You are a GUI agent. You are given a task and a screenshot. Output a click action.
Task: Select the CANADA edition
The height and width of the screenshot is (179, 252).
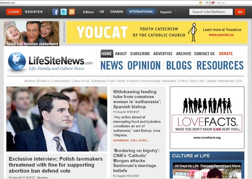pos(116,12)
